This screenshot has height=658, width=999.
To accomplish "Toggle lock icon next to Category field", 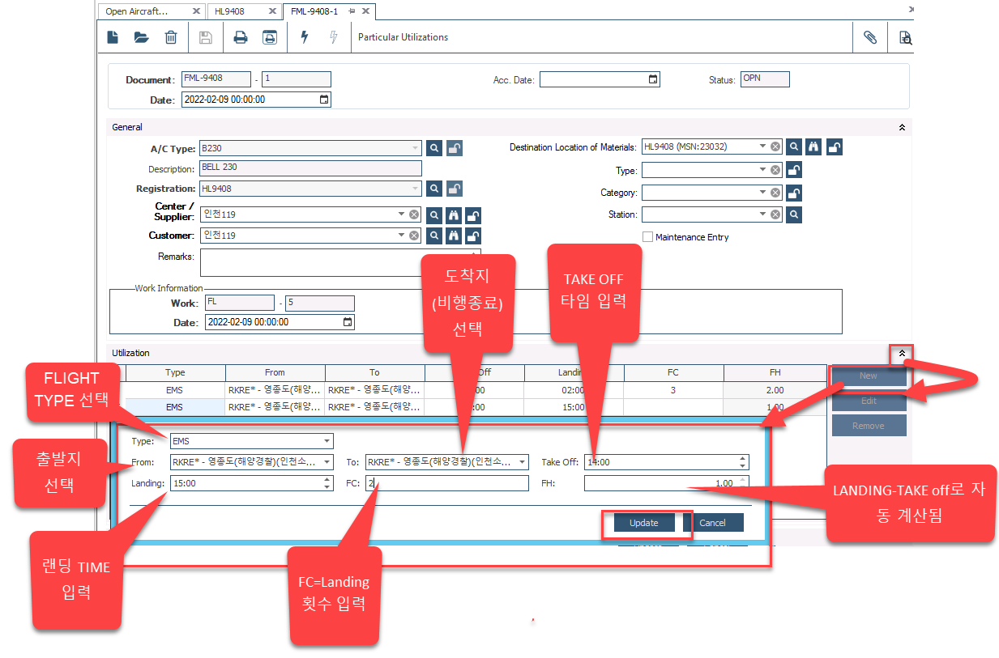I will 795,193.
